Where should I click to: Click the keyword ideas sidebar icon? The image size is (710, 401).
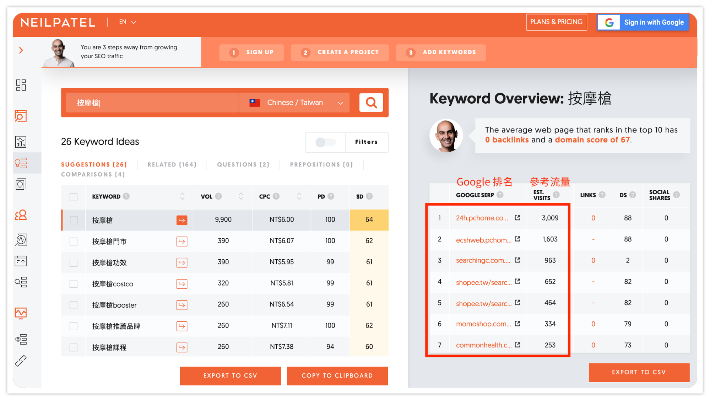pos(21,163)
